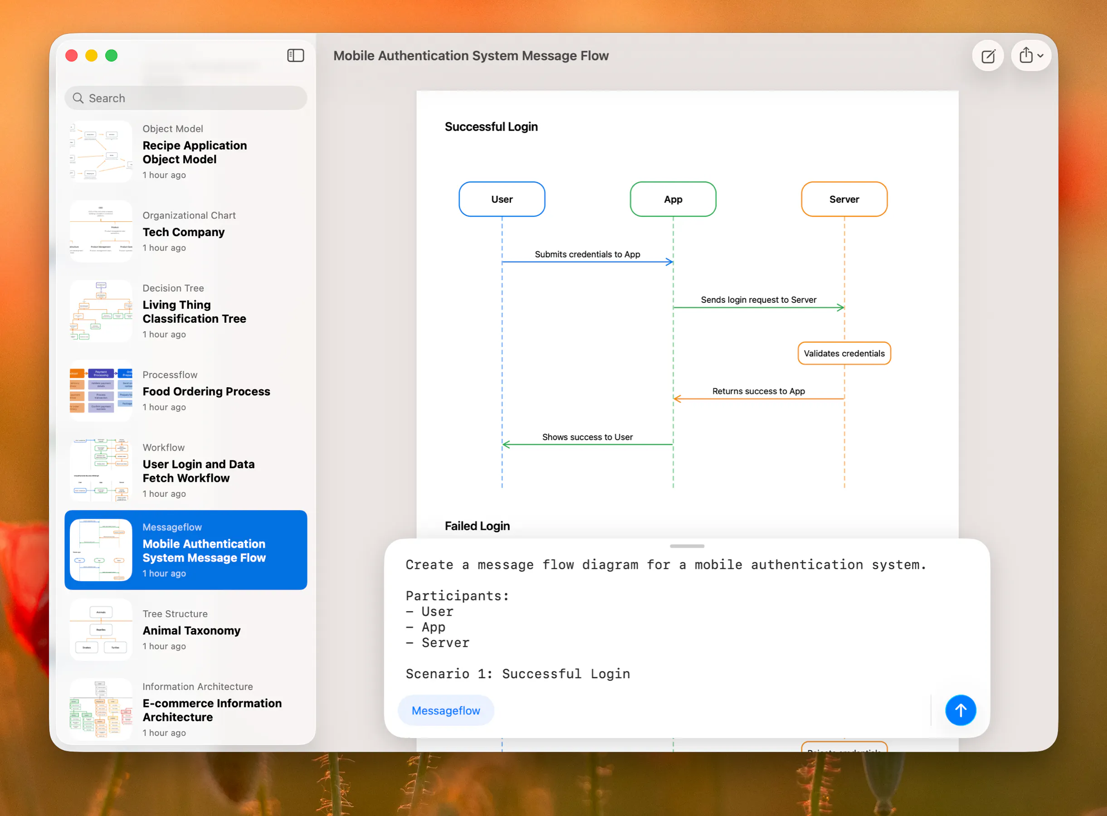Image resolution: width=1107 pixels, height=816 pixels.
Task: Click the Validates credentials node
Action: pos(844,353)
